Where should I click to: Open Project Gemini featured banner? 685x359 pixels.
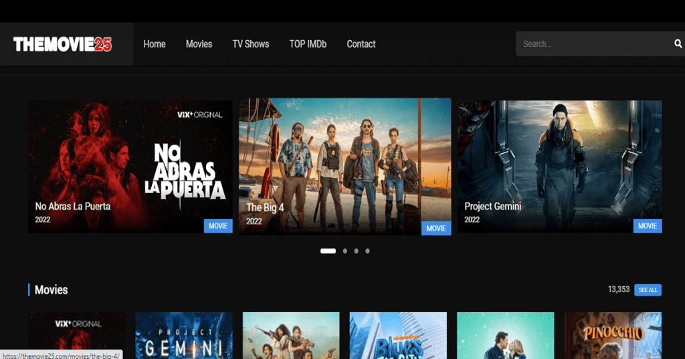coord(560,166)
